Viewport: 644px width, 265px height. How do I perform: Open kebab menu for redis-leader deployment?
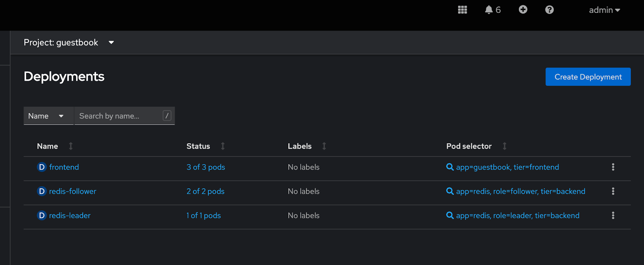point(613,216)
